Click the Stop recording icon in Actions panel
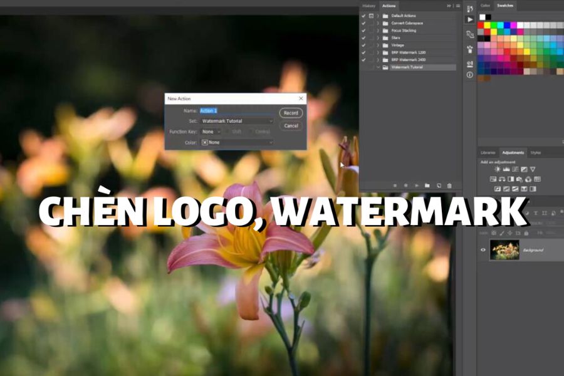This screenshot has width=564, height=376. [395, 185]
